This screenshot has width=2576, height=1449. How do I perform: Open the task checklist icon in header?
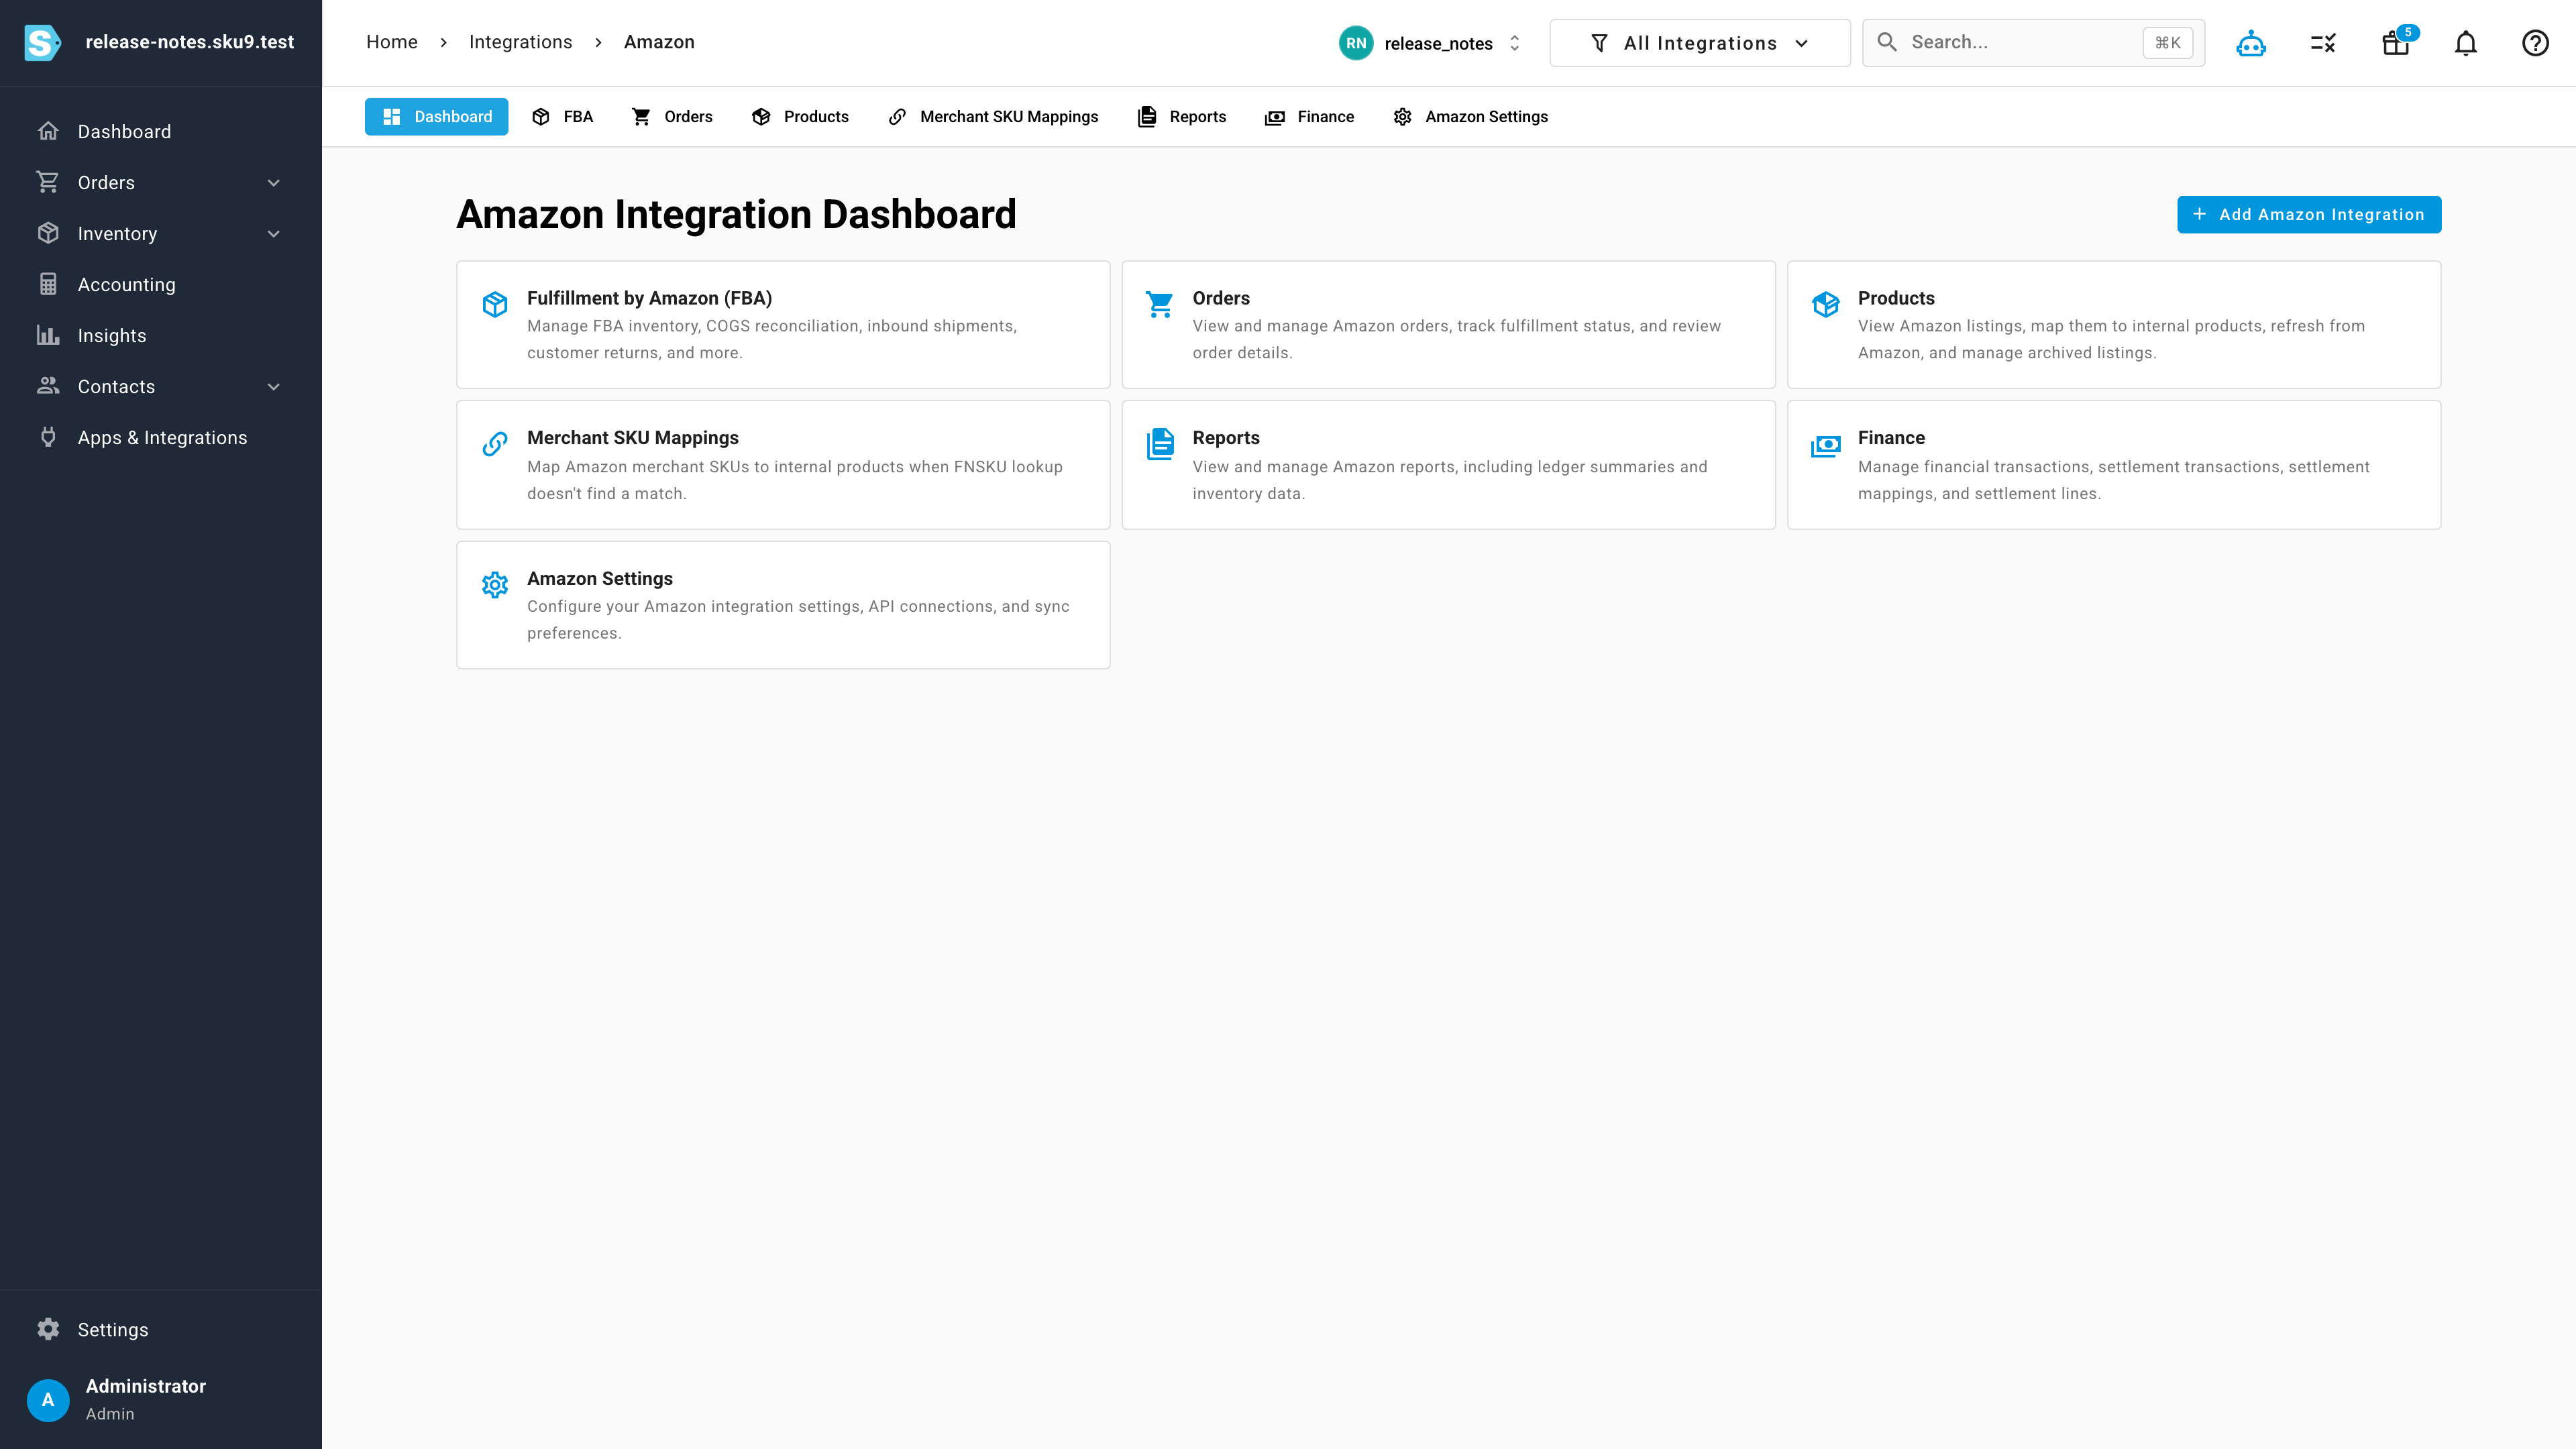pos(2322,43)
